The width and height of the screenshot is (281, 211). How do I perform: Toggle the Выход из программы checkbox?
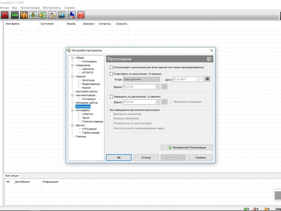point(111,118)
